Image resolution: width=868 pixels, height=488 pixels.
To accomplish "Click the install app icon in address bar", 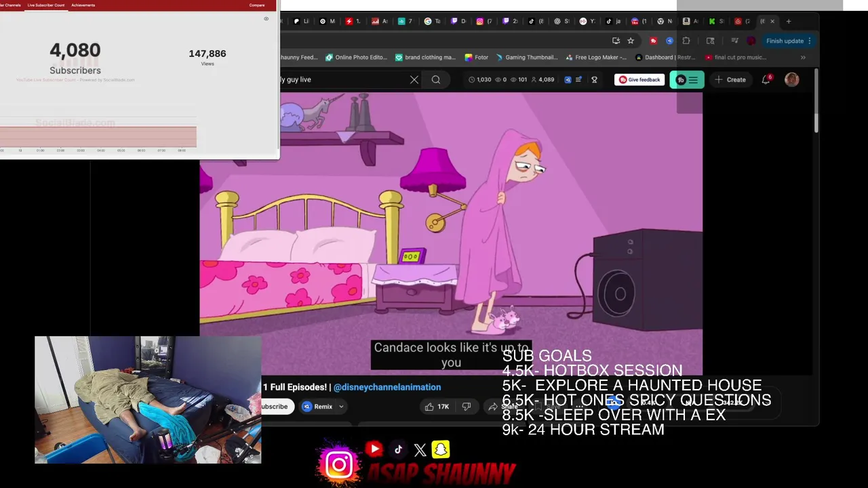I will point(616,41).
